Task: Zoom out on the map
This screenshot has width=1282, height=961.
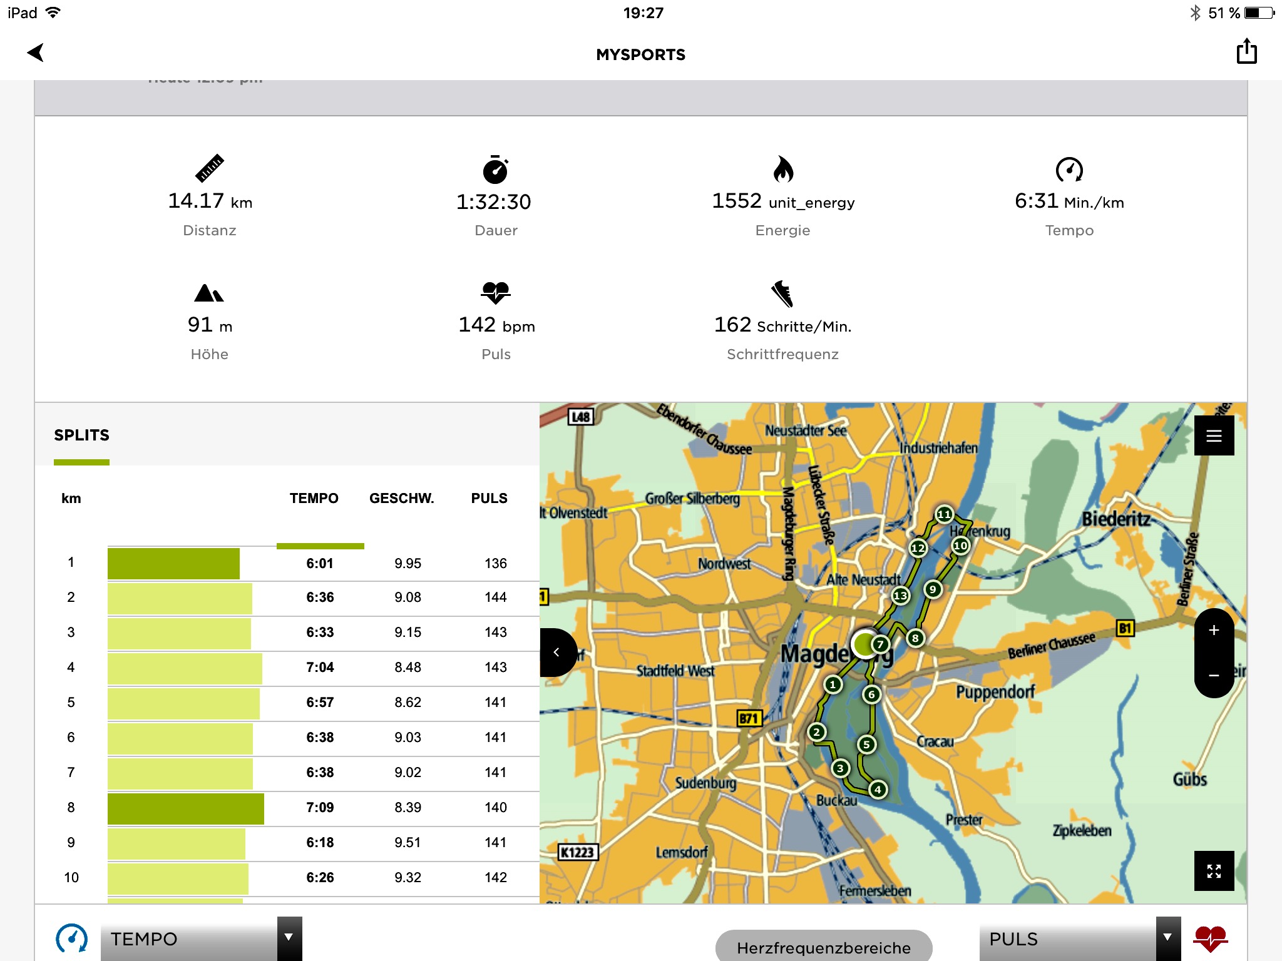Action: pyautogui.click(x=1213, y=676)
